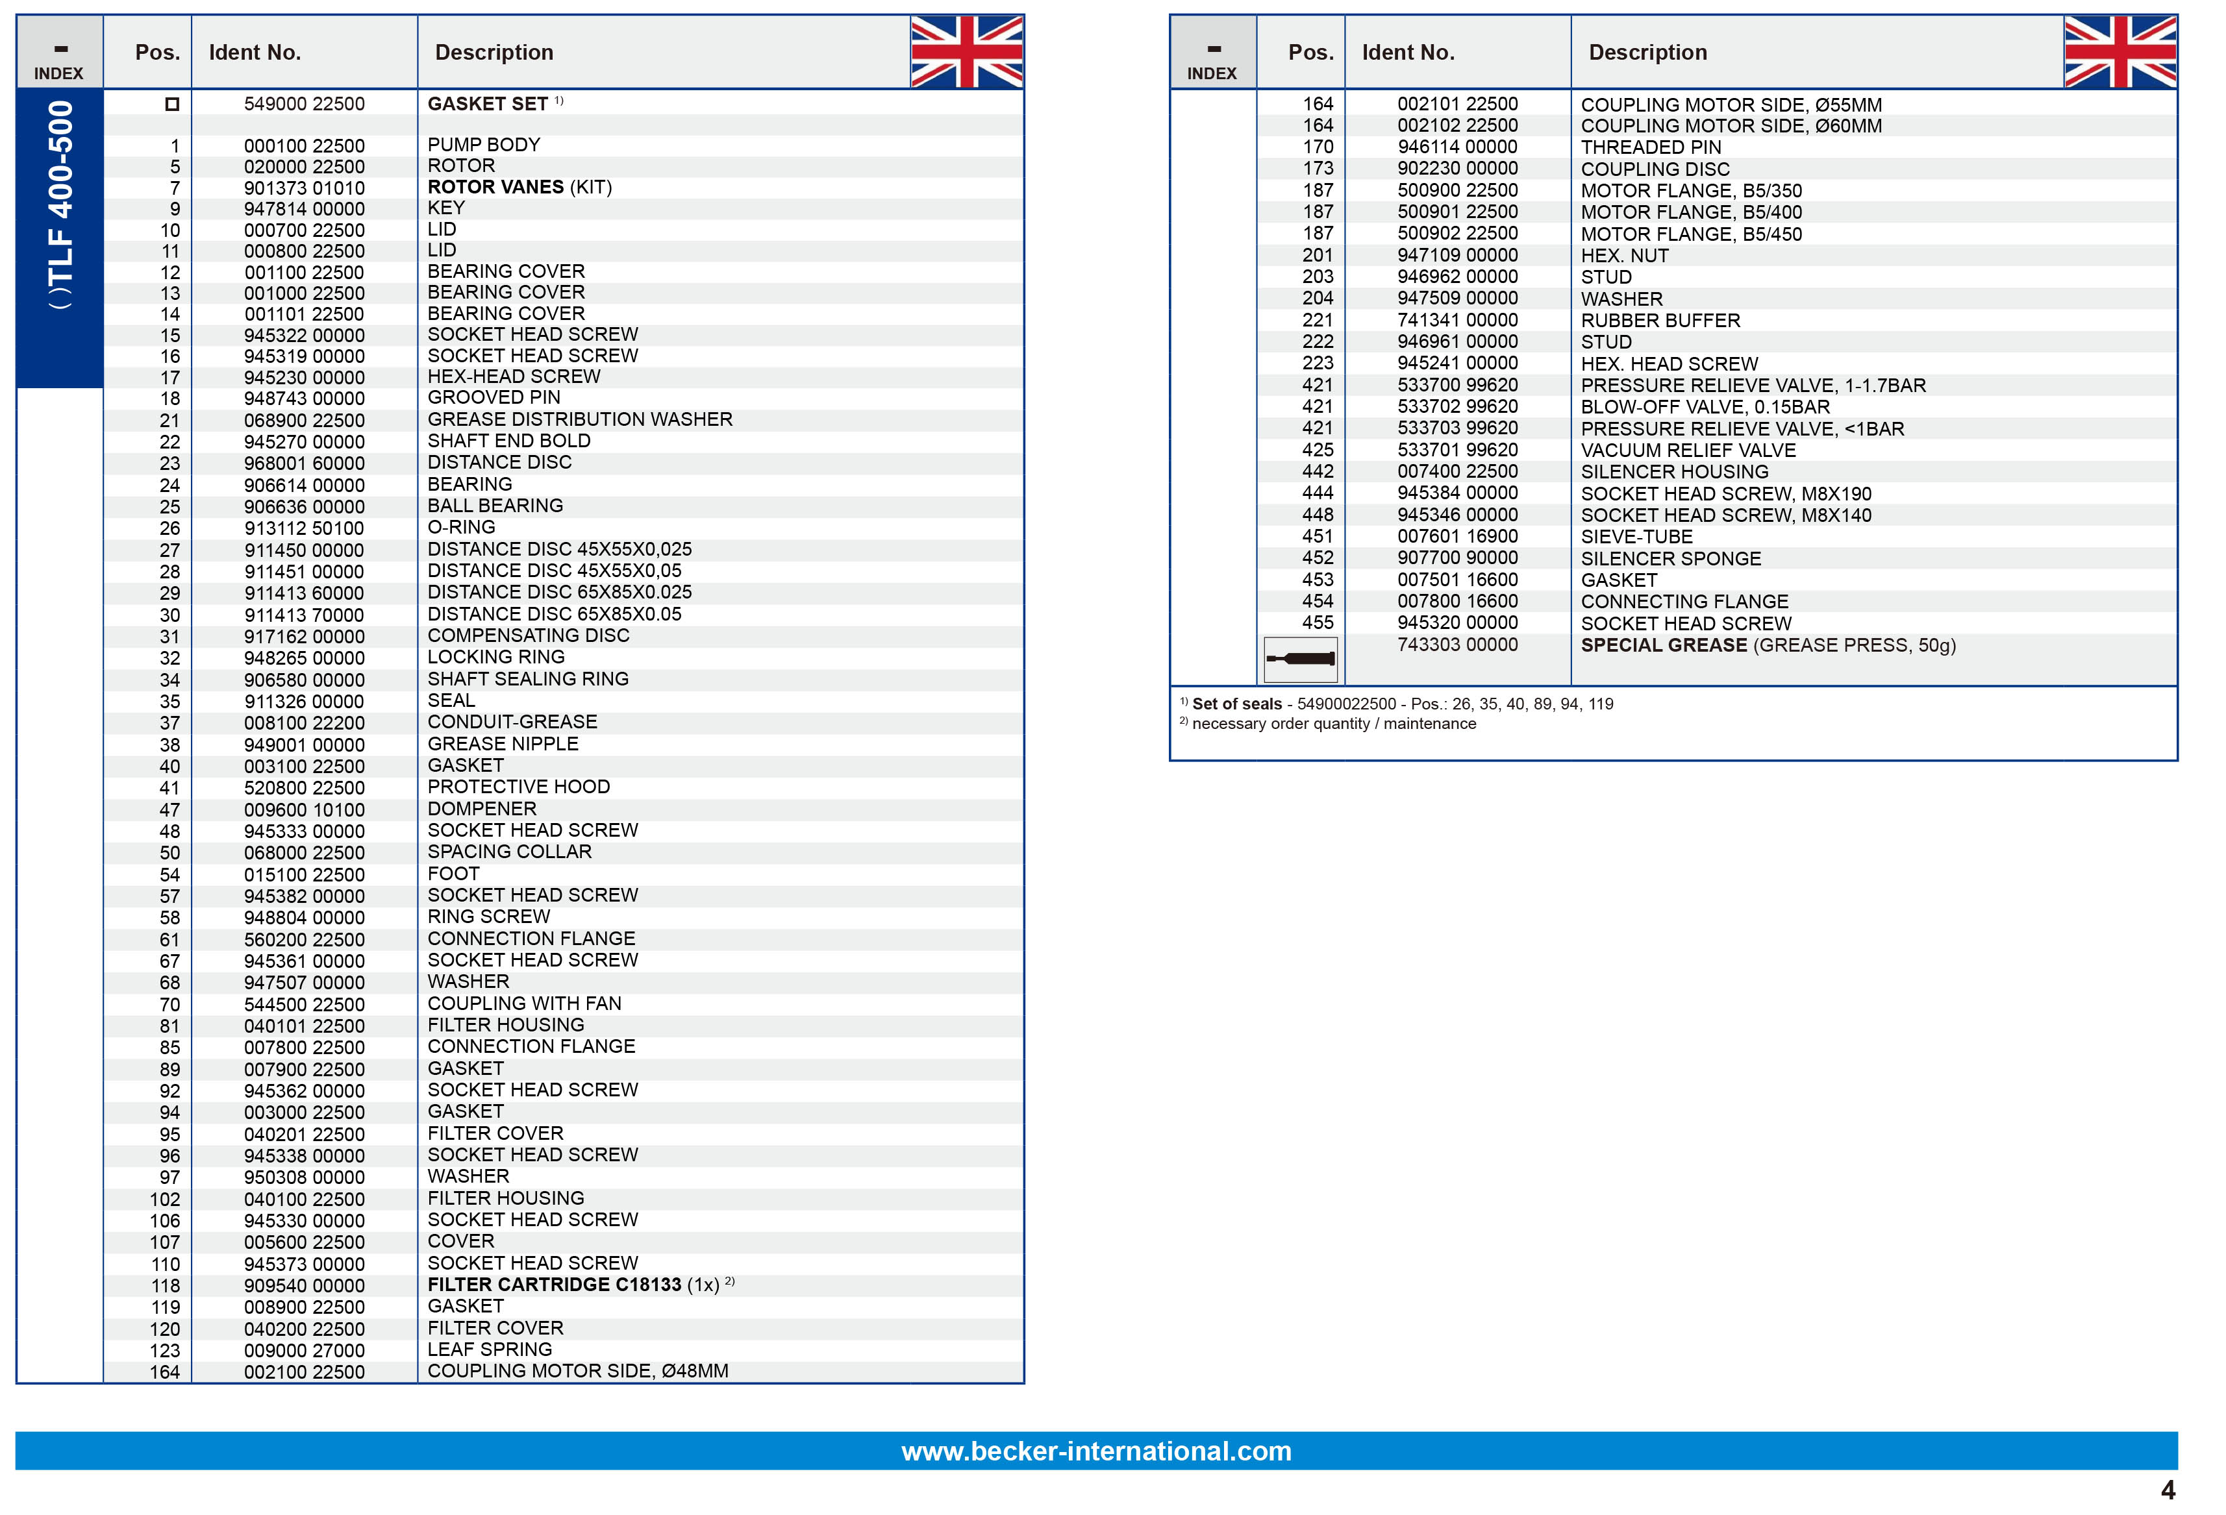Click the left table Pos. header
2226x1515 pixels.
pyautogui.click(x=157, y=53)
